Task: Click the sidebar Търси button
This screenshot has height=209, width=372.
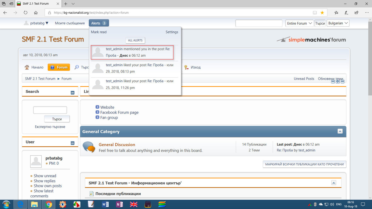Action: (57, 119)
